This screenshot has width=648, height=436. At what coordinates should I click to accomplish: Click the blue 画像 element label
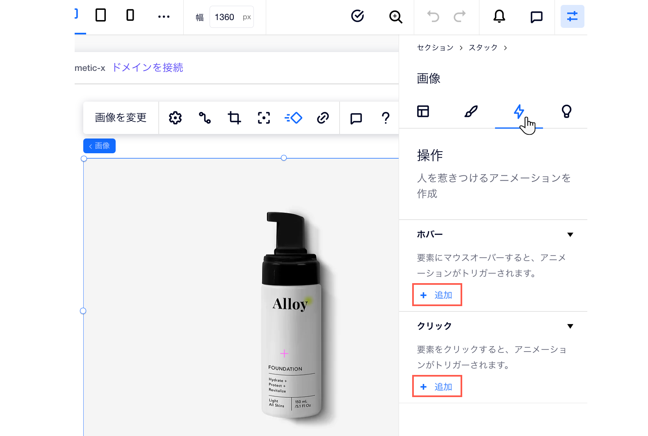pos(99,146)
